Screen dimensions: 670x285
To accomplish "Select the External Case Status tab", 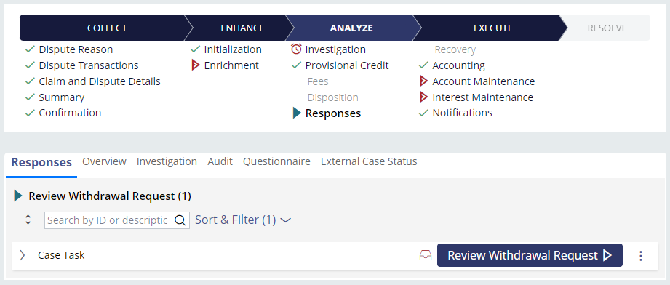I will (x=369, y=161).
